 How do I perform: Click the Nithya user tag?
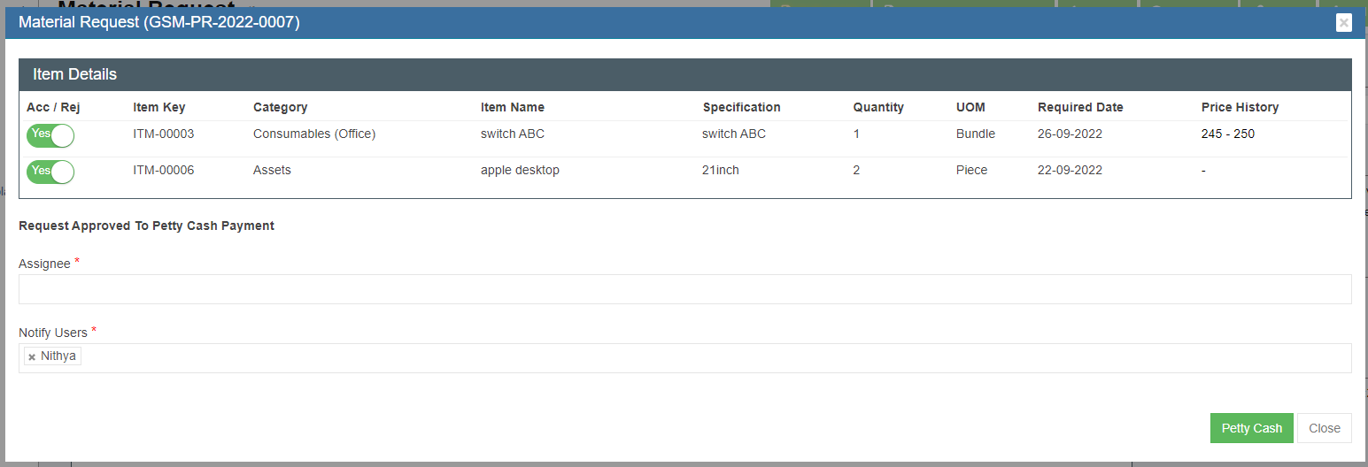[x=58, y=356]
